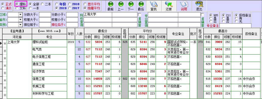The width and height of the screenshot is (262, 99).
Task: Click the 投档线 column header
Action: point(125,34)
